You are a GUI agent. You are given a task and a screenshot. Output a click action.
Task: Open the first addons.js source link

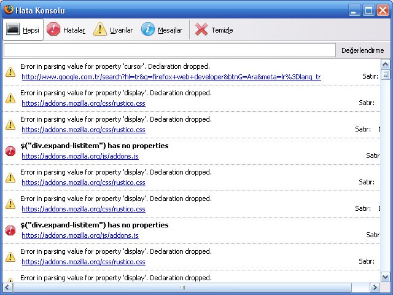[x=80, y=156]
